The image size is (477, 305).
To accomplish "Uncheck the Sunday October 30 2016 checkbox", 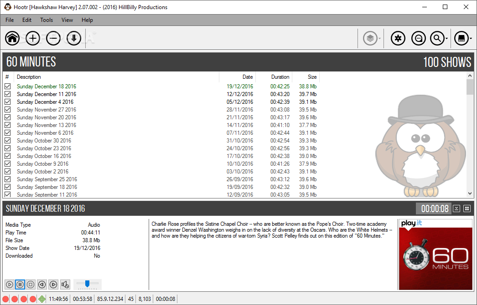I will coord(8,141).
